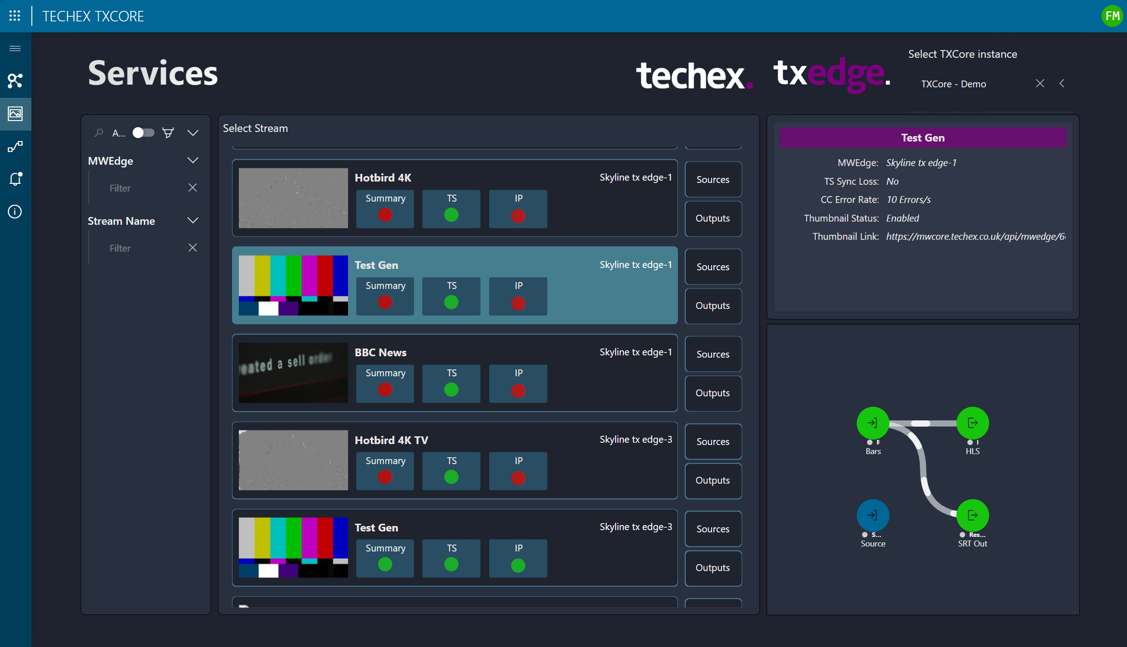Clear the Stream Name filter X
This screenshot has height=647, width=1127.
click(192, 248)
